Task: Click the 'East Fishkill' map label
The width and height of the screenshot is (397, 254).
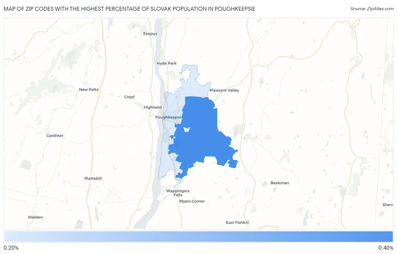Action: point(237,223)
